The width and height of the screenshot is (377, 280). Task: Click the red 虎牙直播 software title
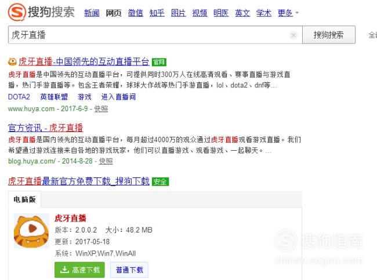point(70,218)
